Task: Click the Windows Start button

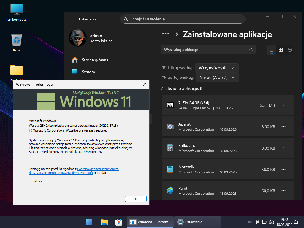Action: click(x=89, y=222)
